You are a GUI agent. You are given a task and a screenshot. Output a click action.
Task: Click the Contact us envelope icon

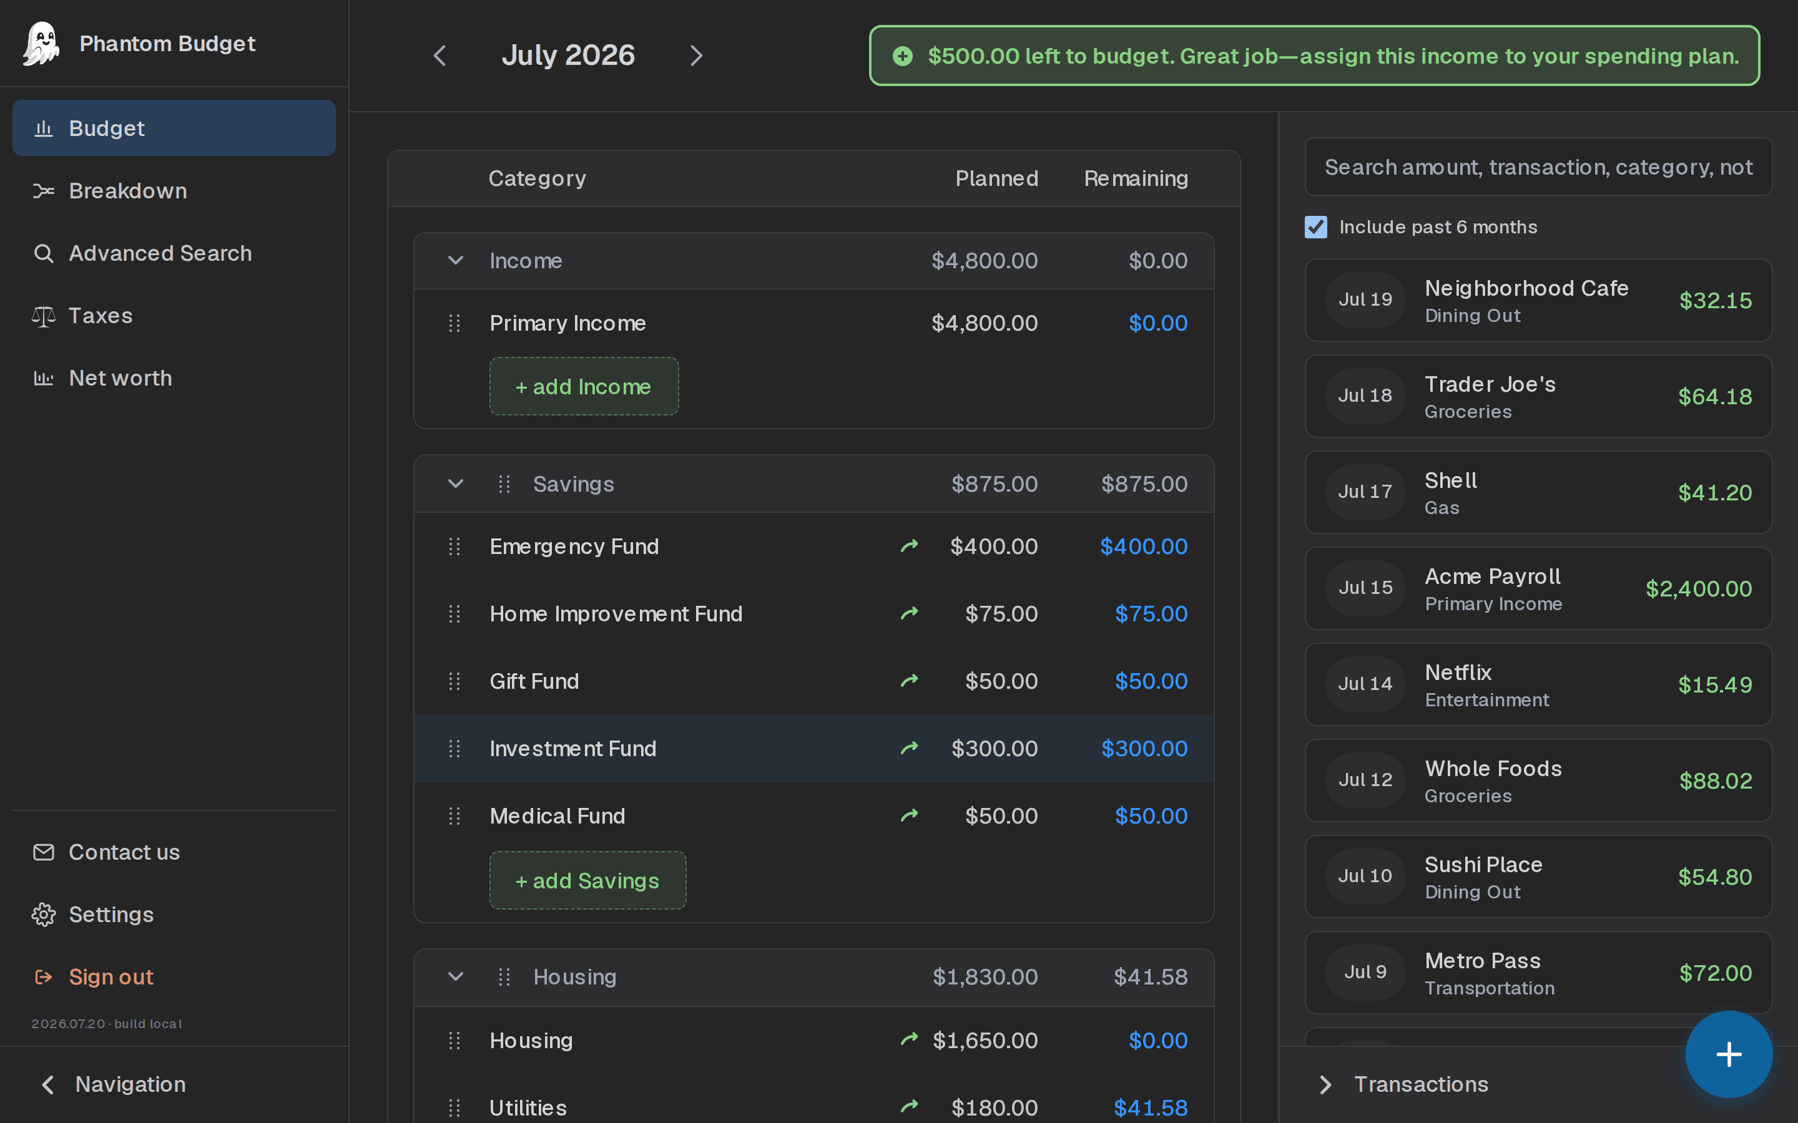(x=44, y=852)
